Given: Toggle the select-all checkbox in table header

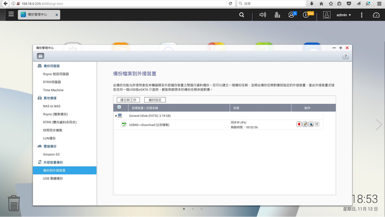Looking at the screenshot, I should pyautogui.click(x=119, y=107).
